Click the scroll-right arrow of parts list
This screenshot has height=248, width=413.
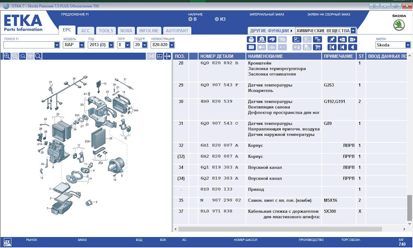pos(404,229)
